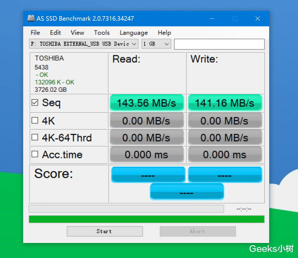
Task: Open the Tools menu
Action: click(102, 33)
